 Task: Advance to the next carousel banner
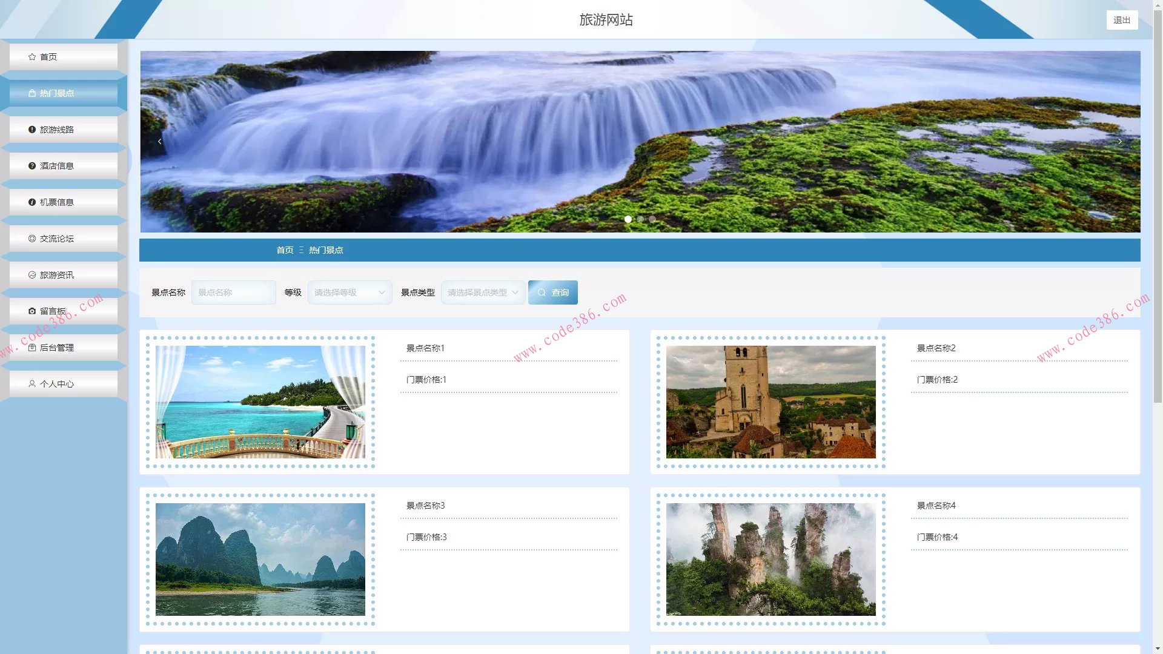1120,142
